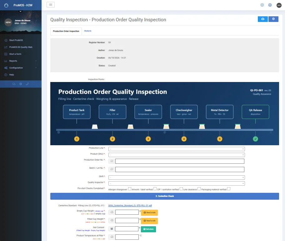Image resolution: width=285 pixels, height=241 pixels.
Task: Open the Production Line dropdown
Action: (x=177, y=149)
